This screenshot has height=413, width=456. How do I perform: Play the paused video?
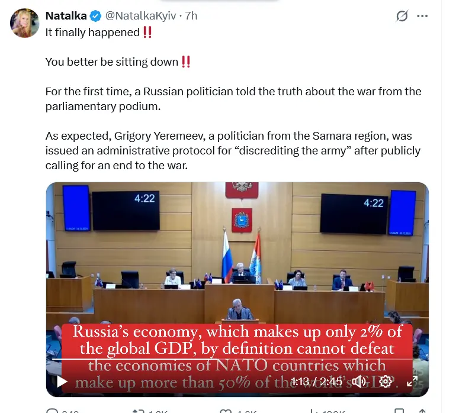(x=62, y=381)
